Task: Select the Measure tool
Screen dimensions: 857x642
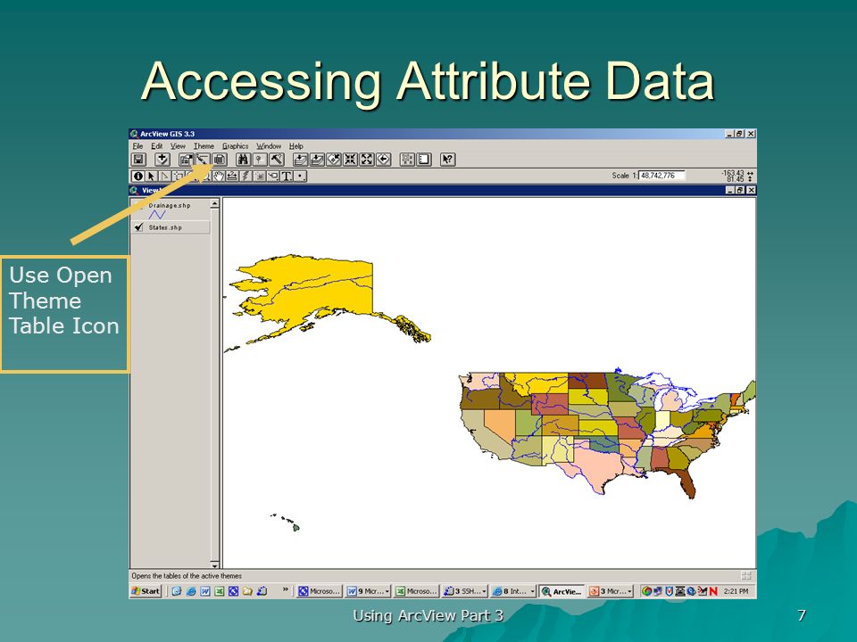Action: click(232, 176)
